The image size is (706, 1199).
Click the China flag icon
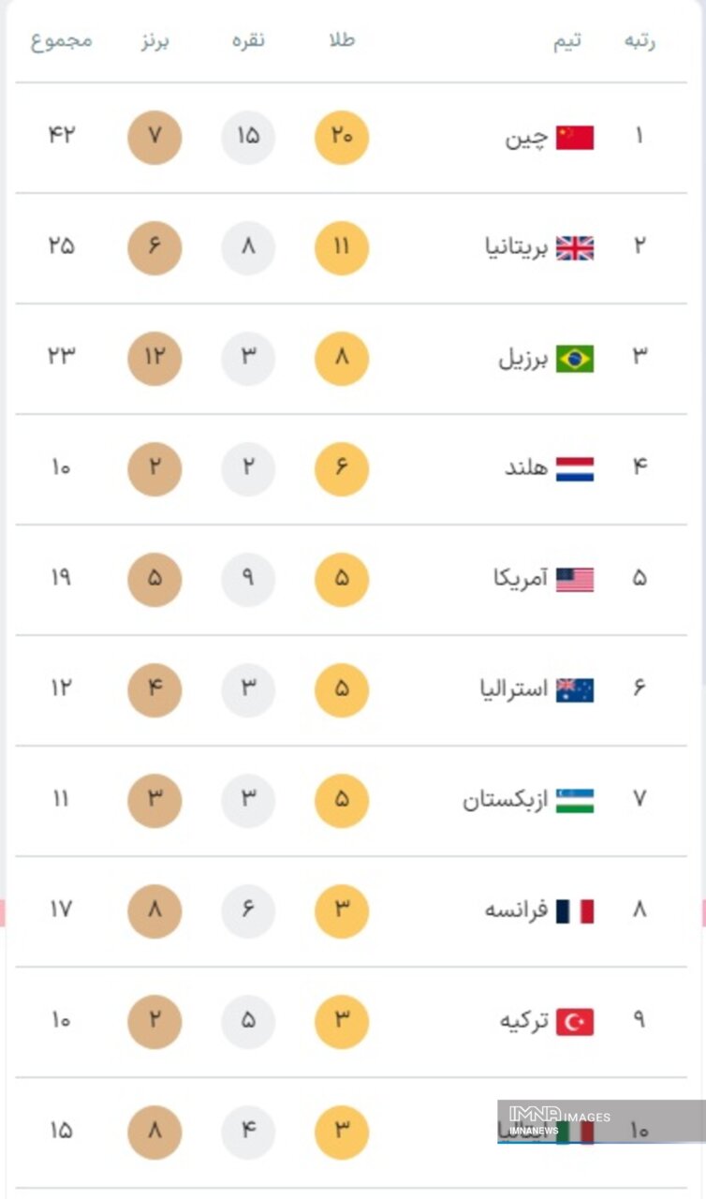point(574,138)
